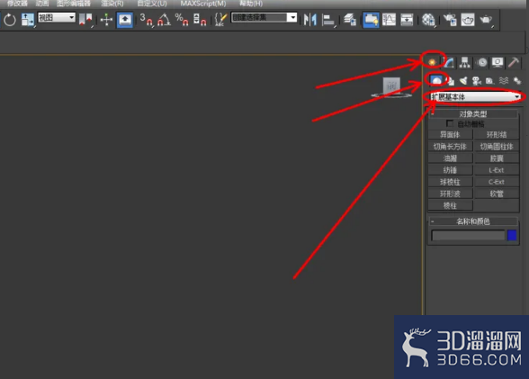
Task: Click the Use Pivot Point Center icon
Action: [x=85, y=20]
